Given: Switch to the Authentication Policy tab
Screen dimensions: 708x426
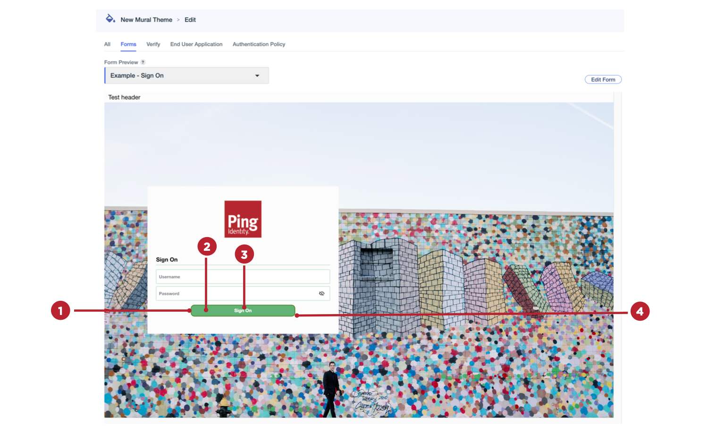Looking at the screenshot, I should click(x=259, y=44).
